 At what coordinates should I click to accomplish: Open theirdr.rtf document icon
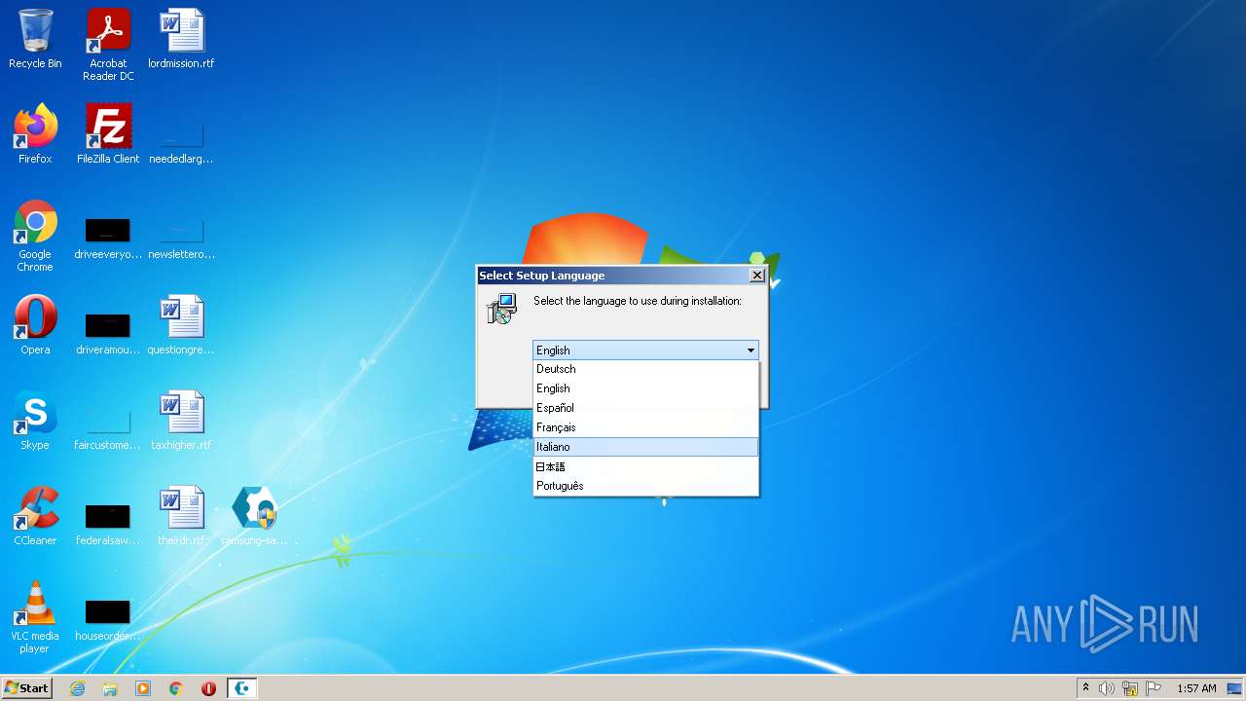pyautogui.click(x=181, y=516)
